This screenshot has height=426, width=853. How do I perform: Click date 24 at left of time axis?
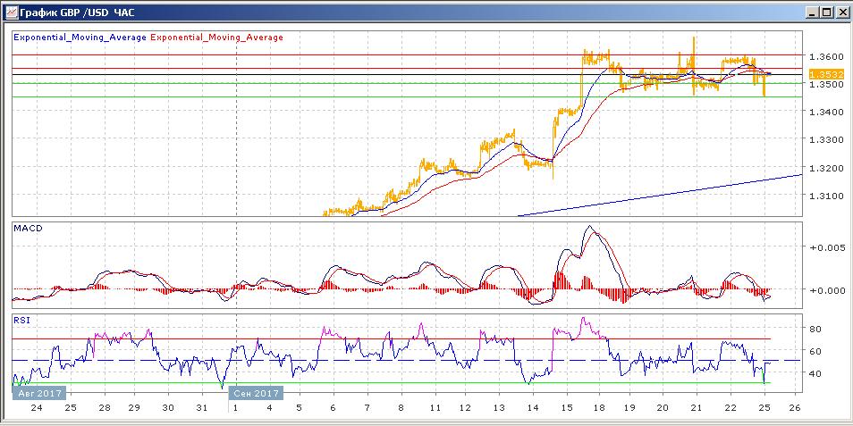(37, 407)
